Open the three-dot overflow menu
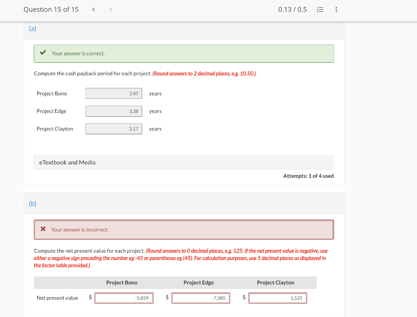Image resolution: width=417 pixels, height=317 pixels. click(336, 9)
